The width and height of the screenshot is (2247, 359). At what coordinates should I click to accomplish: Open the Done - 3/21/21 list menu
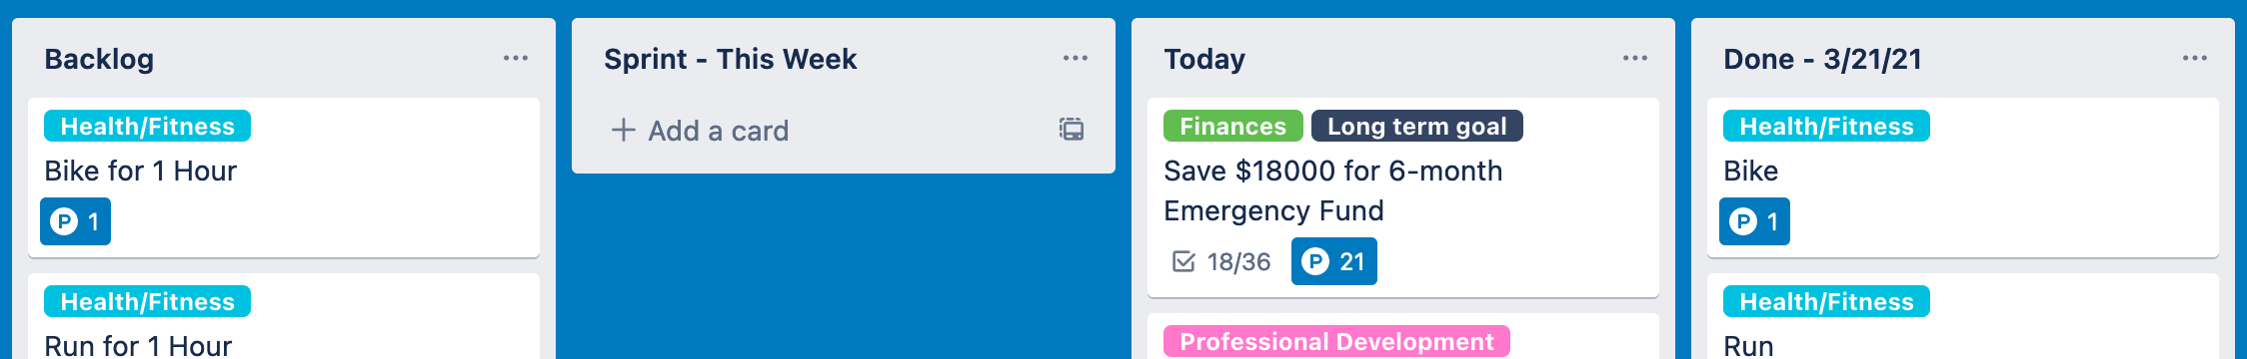coord(2195,58)
